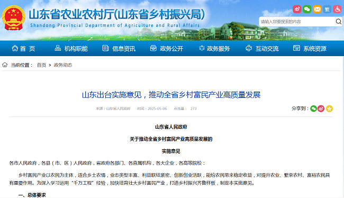The height and width of the screenshot is (198, 344).
Task: Go to 首页 in the breadcrumb
Action: [x=41, y=65]
